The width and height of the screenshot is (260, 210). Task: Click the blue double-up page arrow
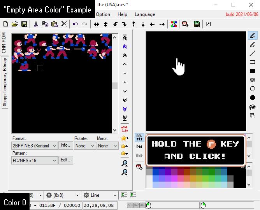(125, 47)
